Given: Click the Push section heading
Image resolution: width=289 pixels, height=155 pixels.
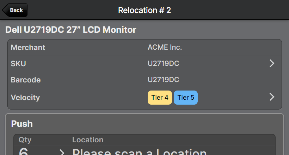Looking at the screenshot, I should tap(22, 124).
